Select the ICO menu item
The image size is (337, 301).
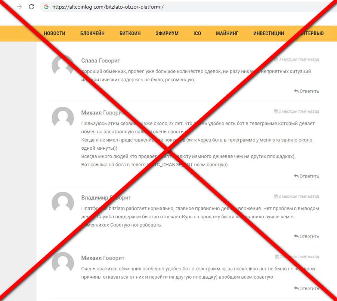point(197,33)
